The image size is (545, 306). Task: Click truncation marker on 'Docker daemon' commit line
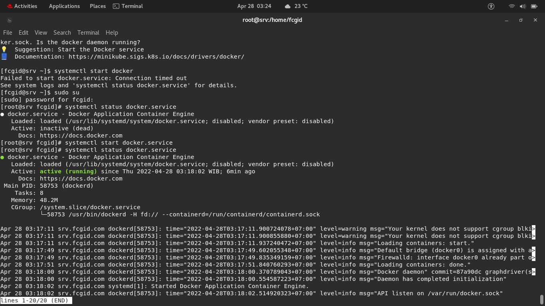[x=533, y=272]
